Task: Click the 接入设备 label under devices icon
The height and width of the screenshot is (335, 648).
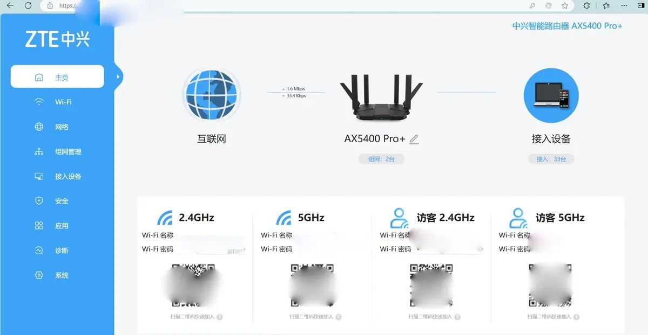Action: point(551,139)
